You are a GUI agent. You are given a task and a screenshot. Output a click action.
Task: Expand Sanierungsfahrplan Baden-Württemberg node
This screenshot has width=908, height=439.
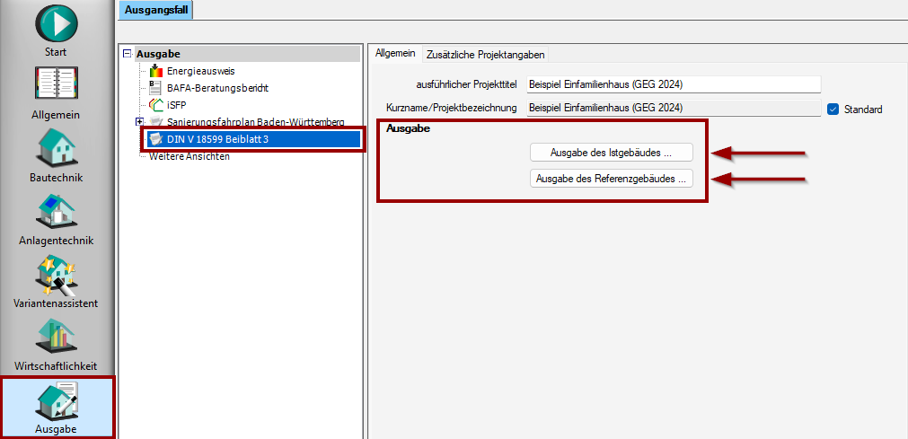coord(139,121)
